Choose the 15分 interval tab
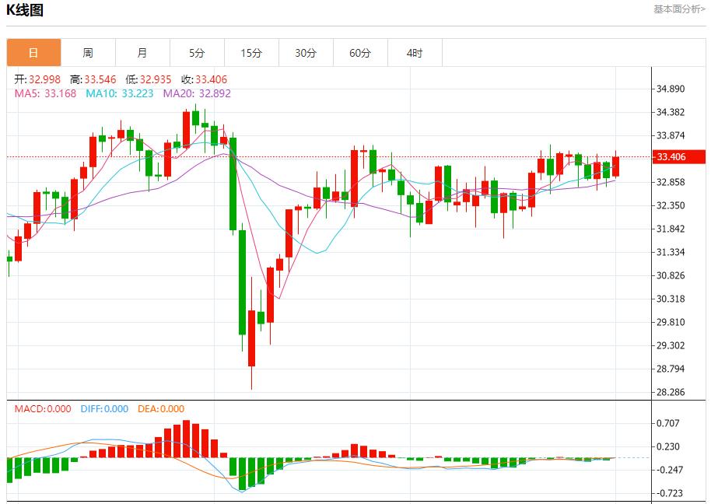 tap(251, 53)
